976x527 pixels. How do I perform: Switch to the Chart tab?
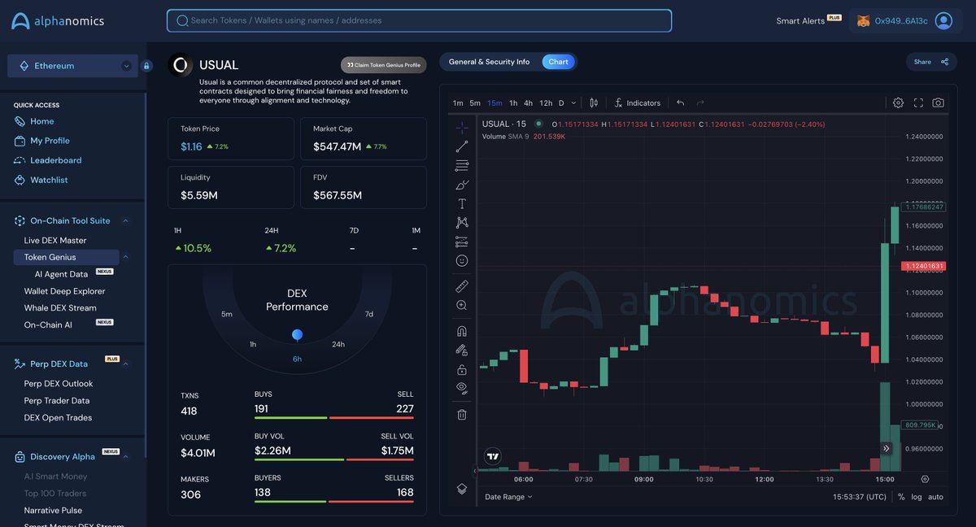(558, 62)
